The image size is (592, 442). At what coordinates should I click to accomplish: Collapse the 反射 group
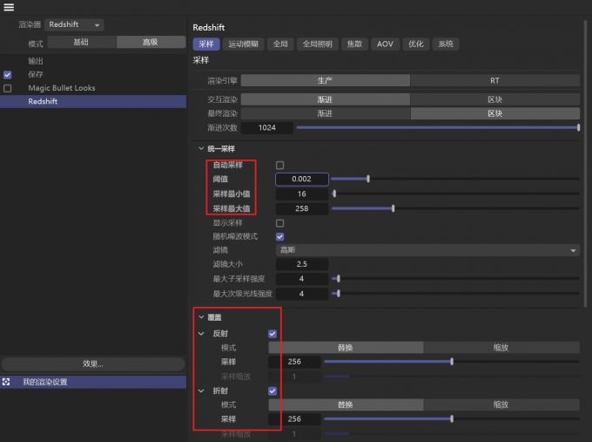(x=201, y=334)
